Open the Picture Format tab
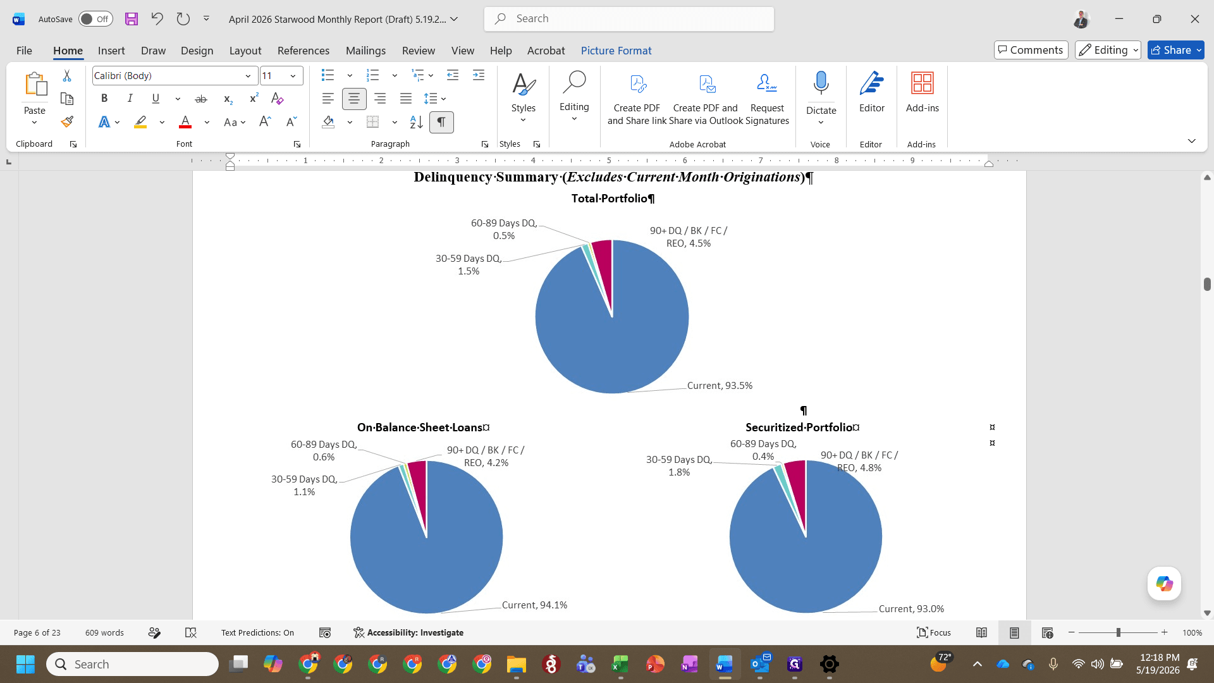 pos(616,51)
